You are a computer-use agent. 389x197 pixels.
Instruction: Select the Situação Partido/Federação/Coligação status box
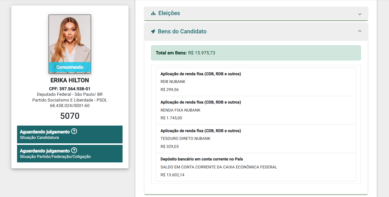70,153
